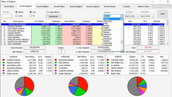
Task: Switch to the Senet Takas tab
Action: click(9, 6)
